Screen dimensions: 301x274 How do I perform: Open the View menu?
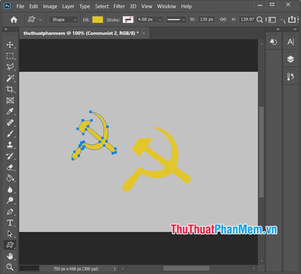[147, 6]
